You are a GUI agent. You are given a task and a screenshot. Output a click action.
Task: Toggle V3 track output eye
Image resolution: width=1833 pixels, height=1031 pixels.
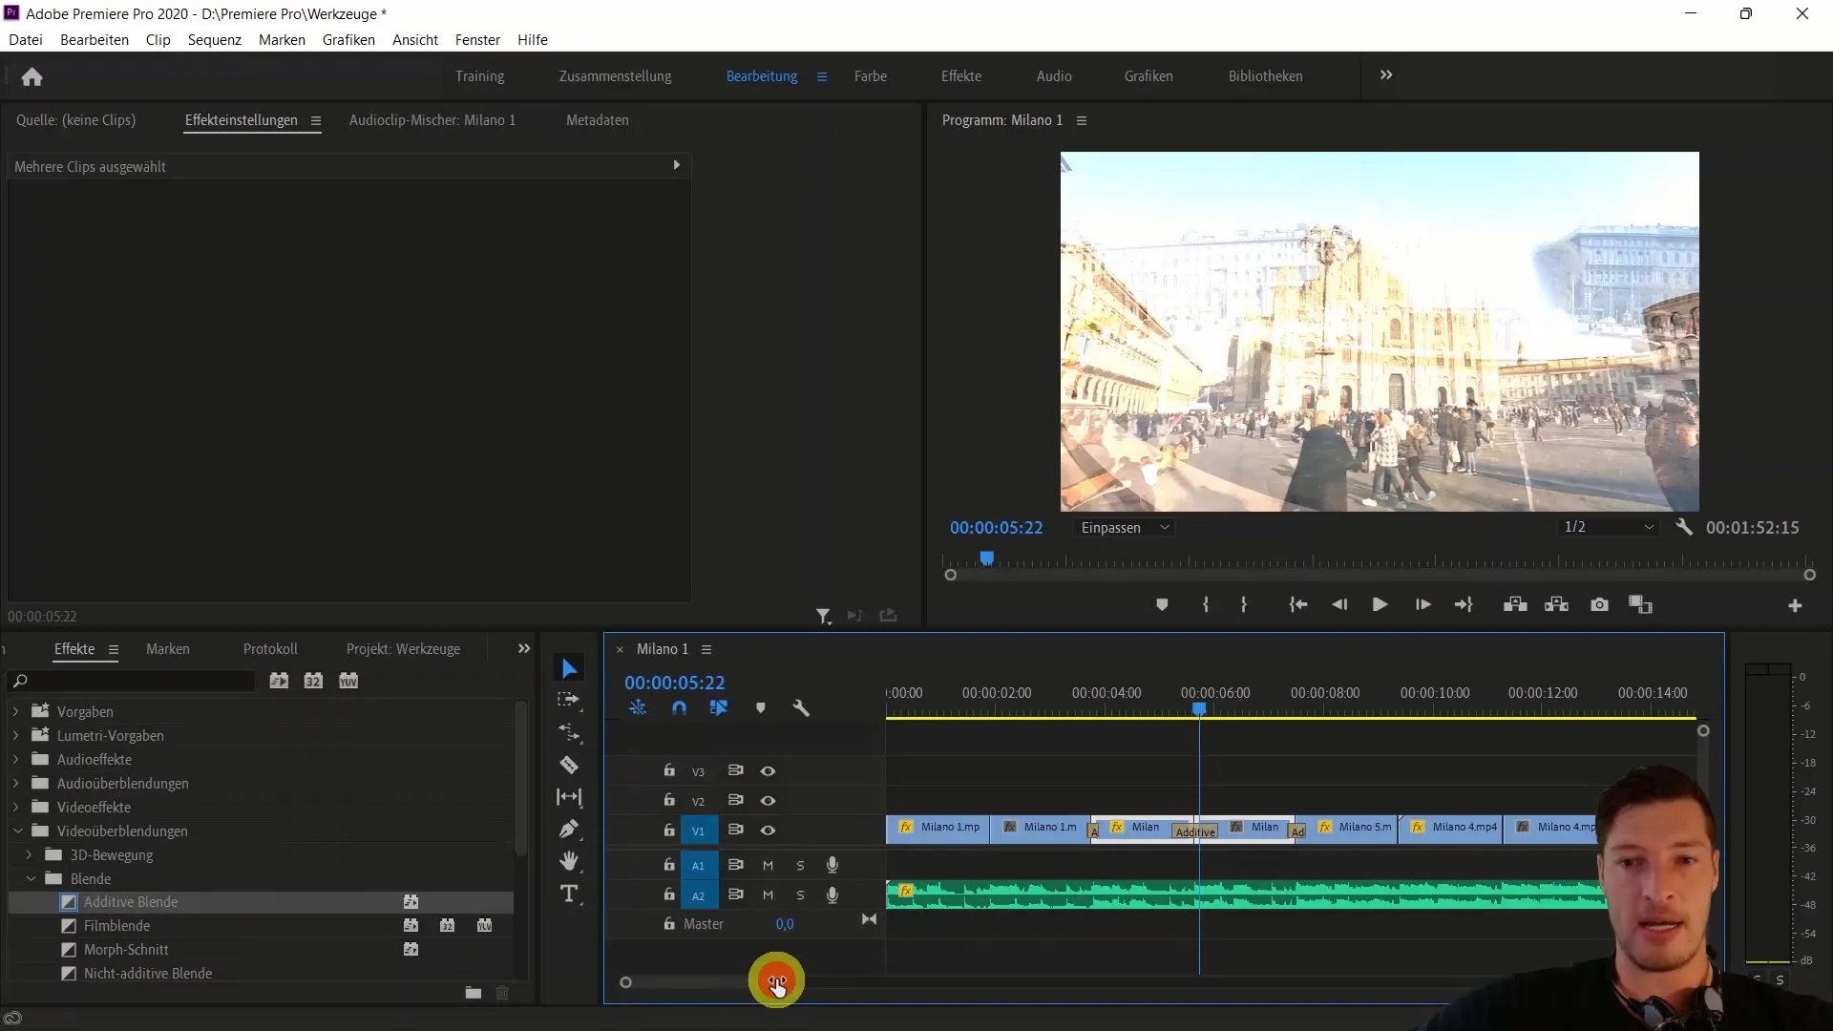pyautogui.click(x=768, y=771)
